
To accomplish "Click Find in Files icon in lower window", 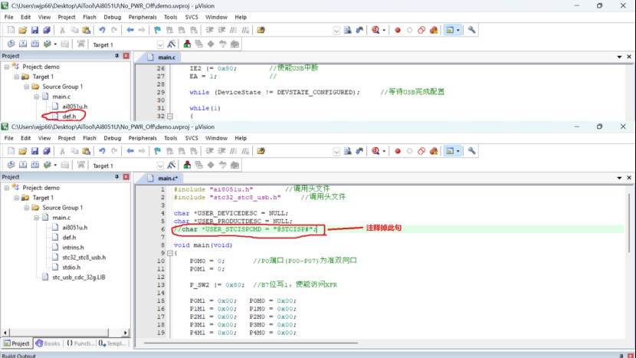I will click(x=261, y=151).
